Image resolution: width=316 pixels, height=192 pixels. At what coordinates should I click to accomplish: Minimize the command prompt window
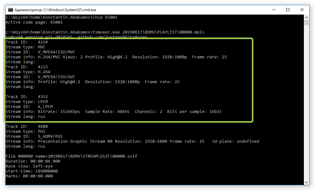tap(273, 10)
